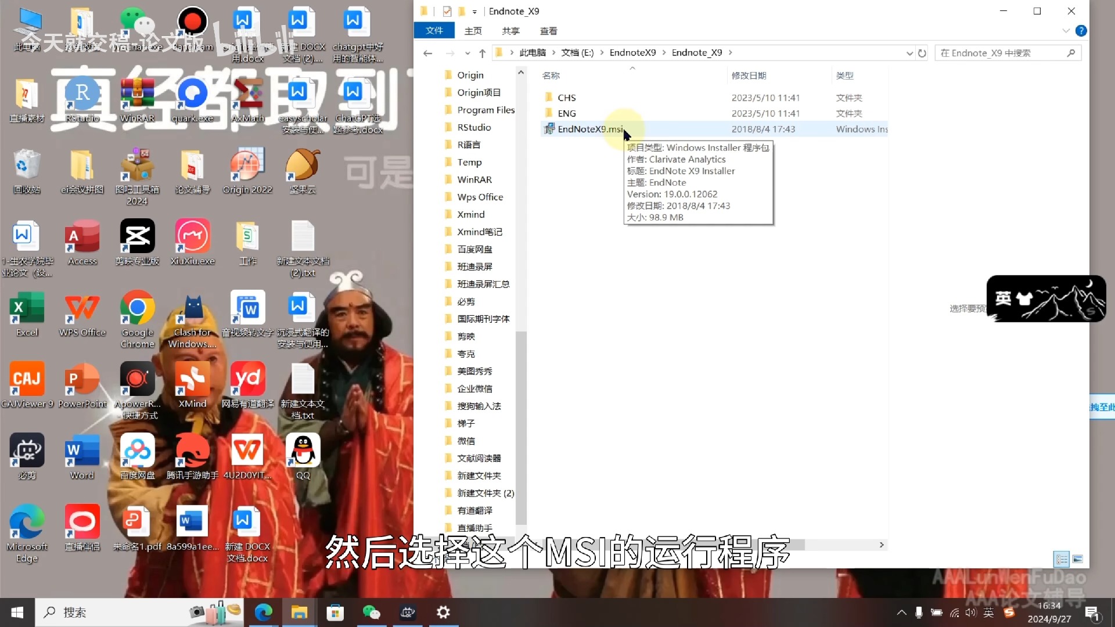
Task: Open Settings gear in the taskbar
Action: point(443,612)
